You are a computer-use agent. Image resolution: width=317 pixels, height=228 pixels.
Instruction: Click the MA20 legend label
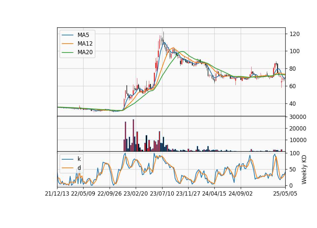click(x=85, y=52)
